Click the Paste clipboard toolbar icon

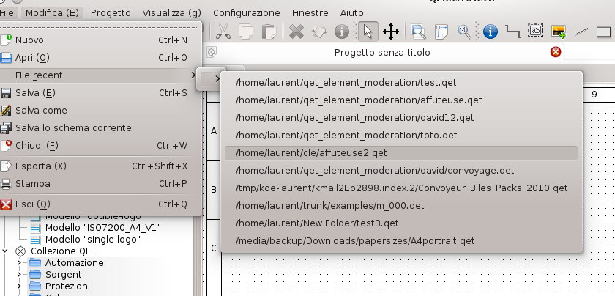click(269, 32)
